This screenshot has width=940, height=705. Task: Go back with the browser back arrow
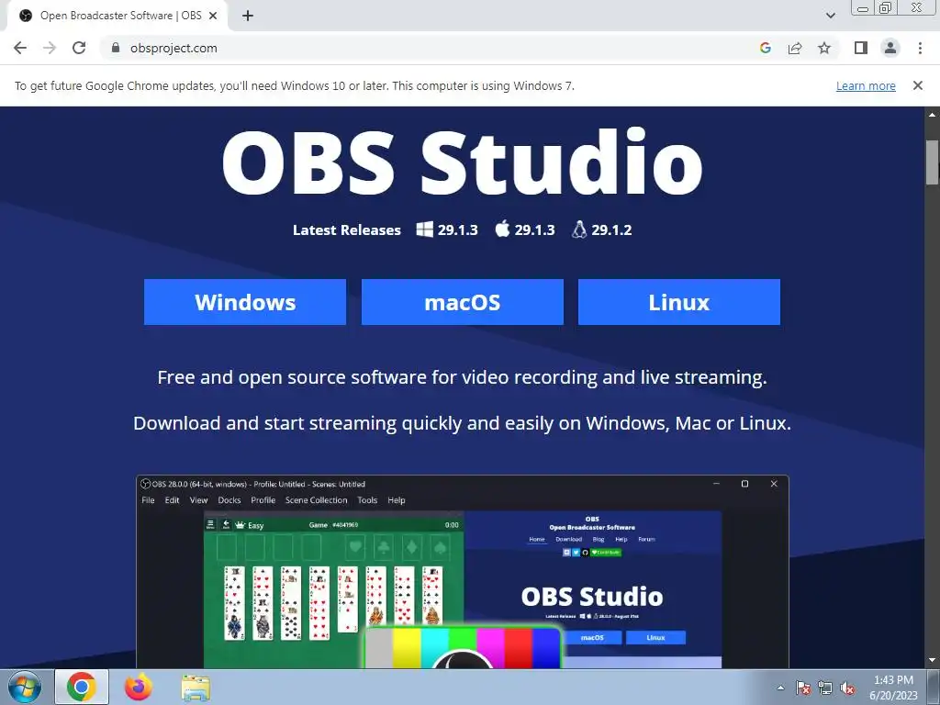(20, 48)
